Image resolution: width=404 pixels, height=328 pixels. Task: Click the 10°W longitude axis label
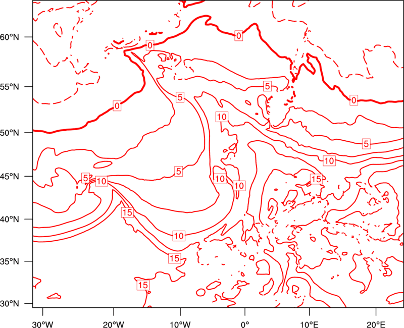pos(180,324)
